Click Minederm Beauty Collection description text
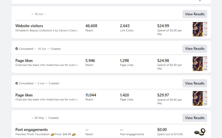Screen dimensions: 222x138 click(x=47, y=31)
